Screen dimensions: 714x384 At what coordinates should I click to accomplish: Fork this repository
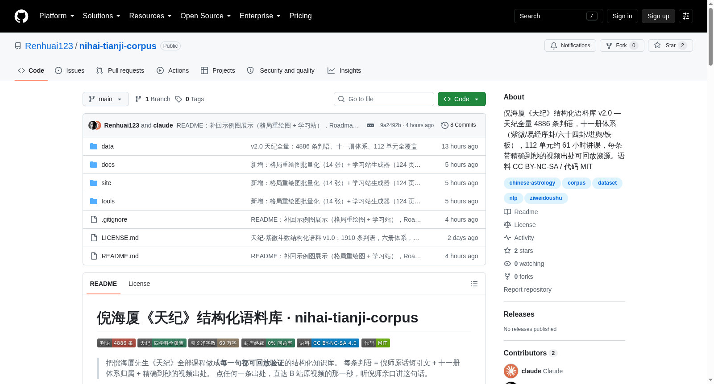click(622, 45)
